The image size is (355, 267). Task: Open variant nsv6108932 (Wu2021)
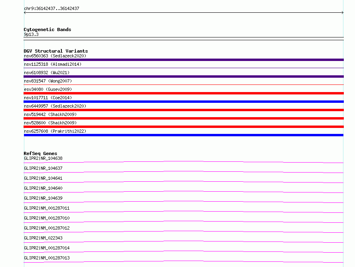(47, 73)
